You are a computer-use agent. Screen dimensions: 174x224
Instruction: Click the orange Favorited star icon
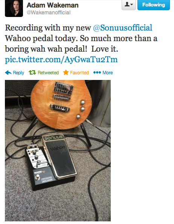coord(66,72)
